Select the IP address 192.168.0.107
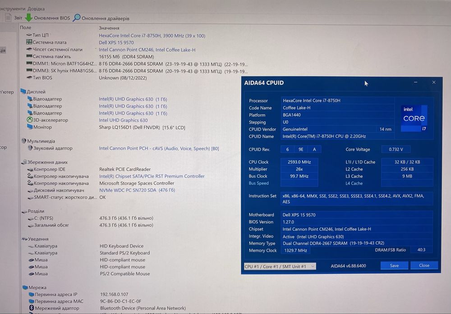This screenshot has height=314, width=451. (x=114, y=295)
